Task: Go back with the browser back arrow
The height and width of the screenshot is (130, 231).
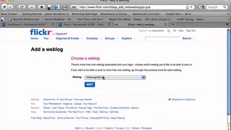Action: click(x=4, y=7)
